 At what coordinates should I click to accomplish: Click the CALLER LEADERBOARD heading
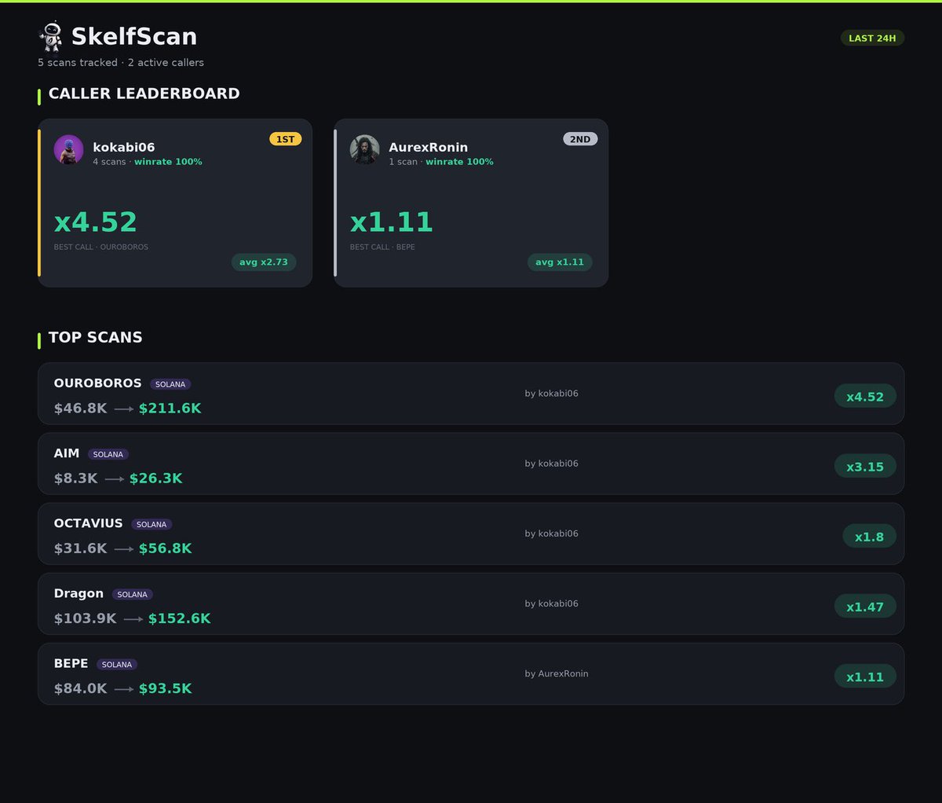[144, 93]
